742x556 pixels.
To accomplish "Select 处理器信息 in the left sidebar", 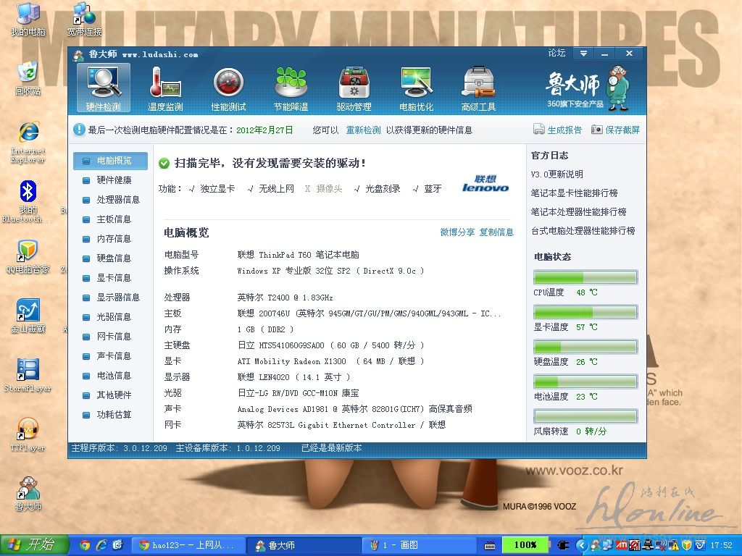I will pos(117,200).
